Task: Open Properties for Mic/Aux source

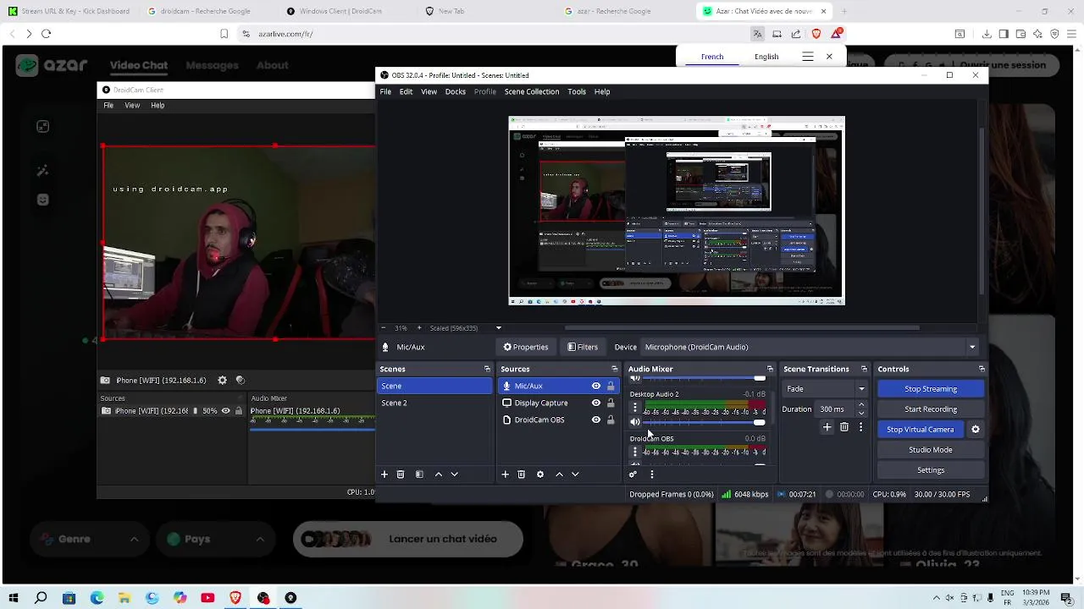Action: 526,347
